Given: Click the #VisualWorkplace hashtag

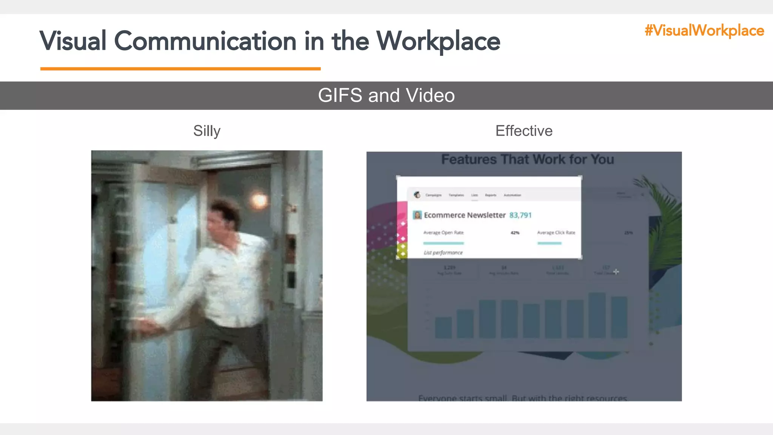Looking at the screenshot, I should coord(704,31).
